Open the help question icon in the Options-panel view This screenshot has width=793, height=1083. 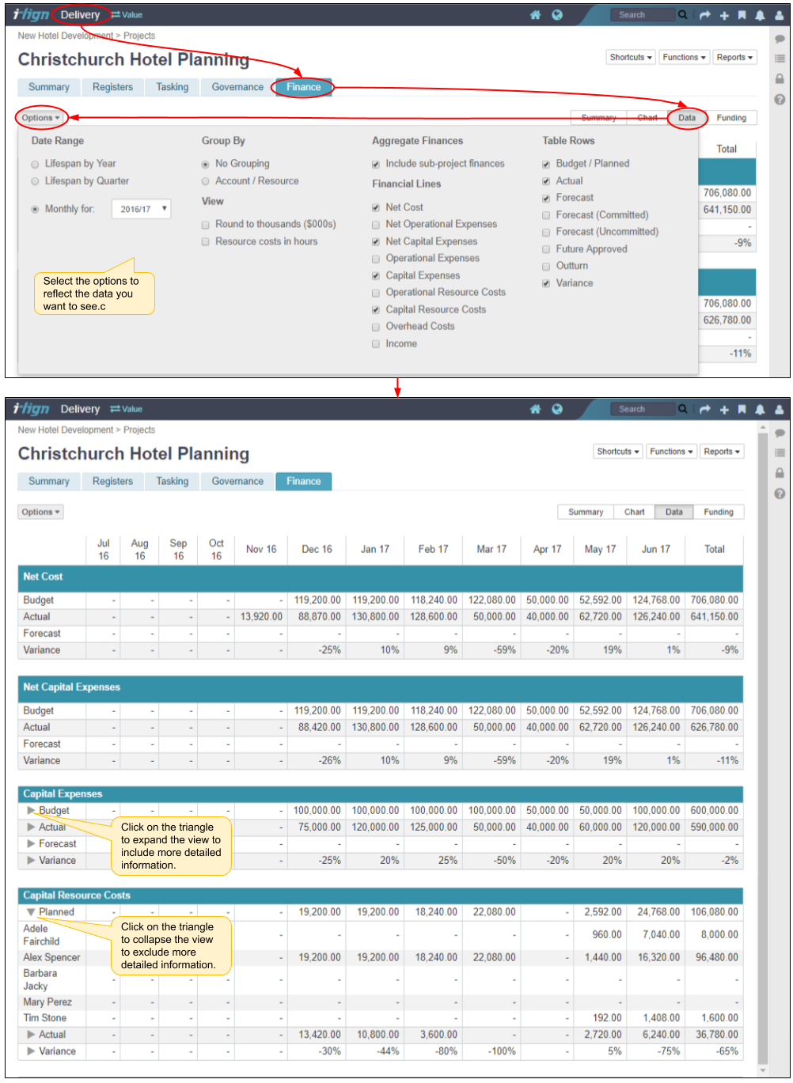780,100
